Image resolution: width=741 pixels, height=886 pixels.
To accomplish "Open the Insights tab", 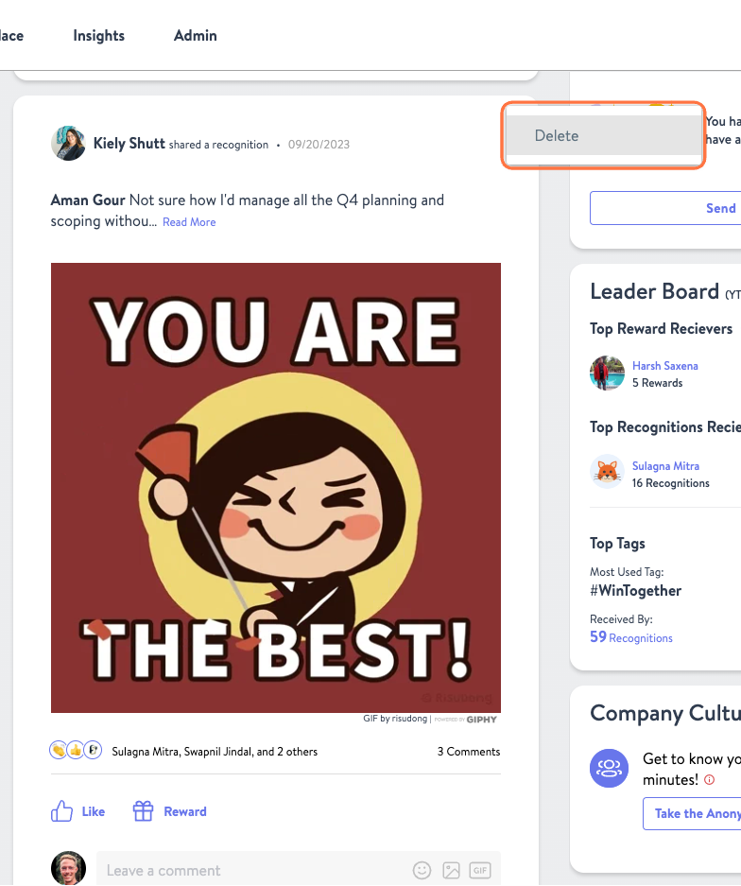I will click(99, 36).
